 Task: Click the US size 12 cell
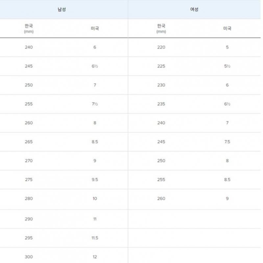click(95, 257)
